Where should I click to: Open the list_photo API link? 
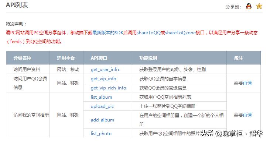[x=101, y=134]
